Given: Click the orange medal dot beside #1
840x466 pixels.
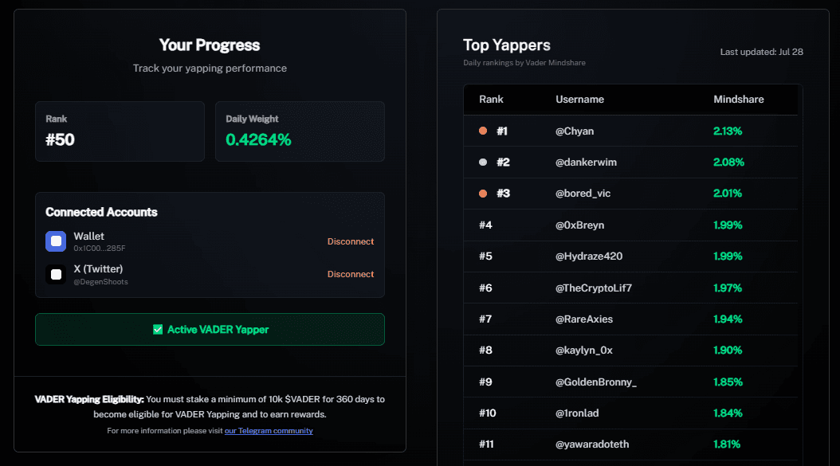Looking at the screenshot, I should (x=483, y=131).
